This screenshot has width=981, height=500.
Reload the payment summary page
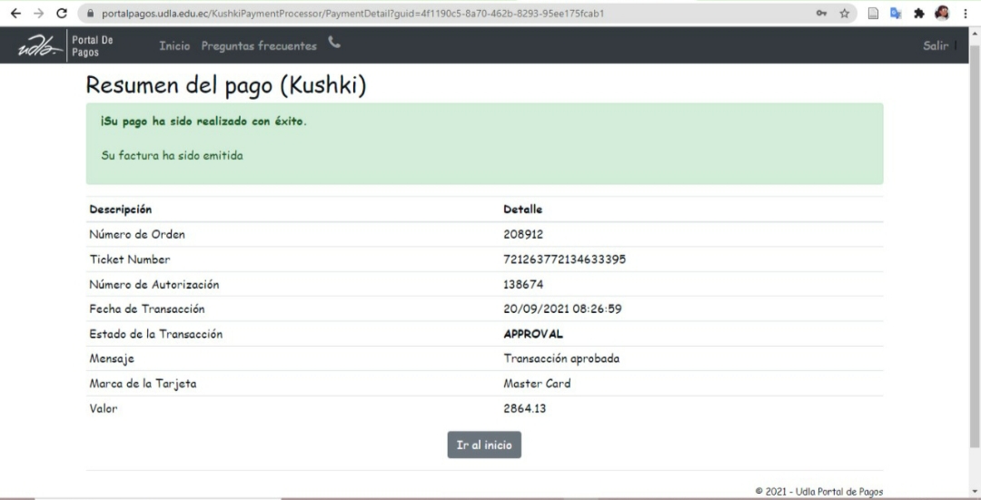62,14
